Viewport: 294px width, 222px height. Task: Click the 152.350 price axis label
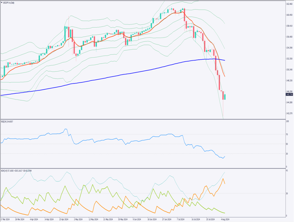289,59
